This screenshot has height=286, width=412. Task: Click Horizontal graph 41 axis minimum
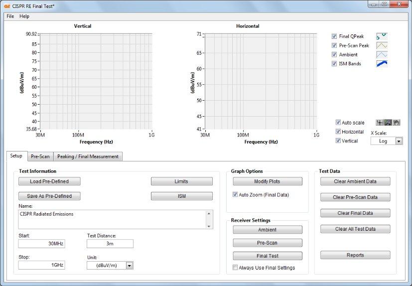199,129
